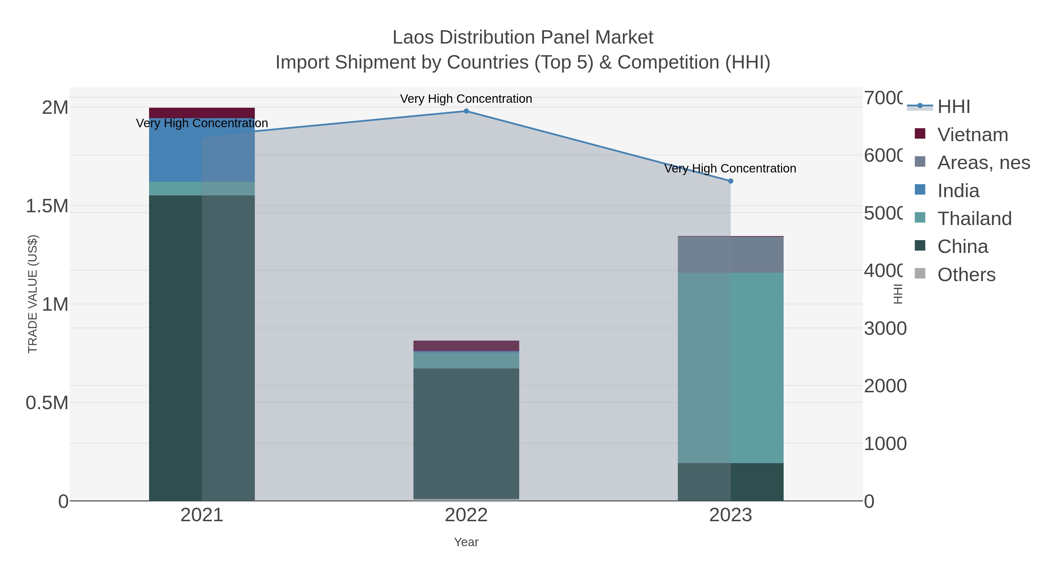The width and height of the screenshot is (1046, 588).
Task: Click the 1M tick on trade value axis
Action: 55,304
